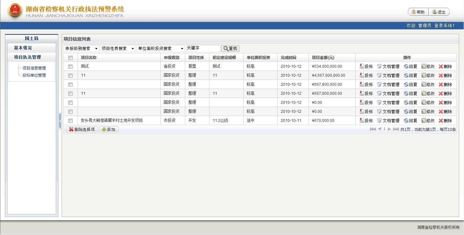Check the box for the 测试 project
Viewport: 464px width, 235px height.
pos(71,66)
